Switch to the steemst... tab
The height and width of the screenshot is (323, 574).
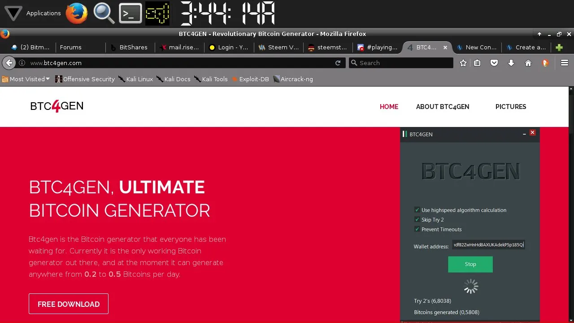(327, 47)
